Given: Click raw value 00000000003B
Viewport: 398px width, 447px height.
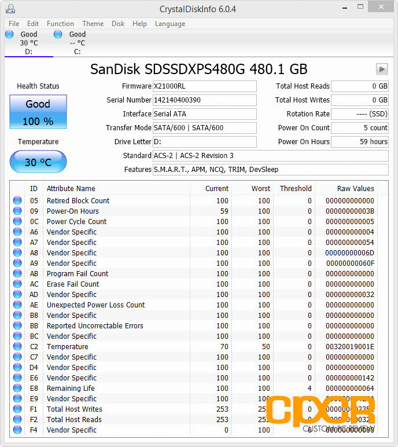Looking at the screenshot, I should tap(350, 211).
